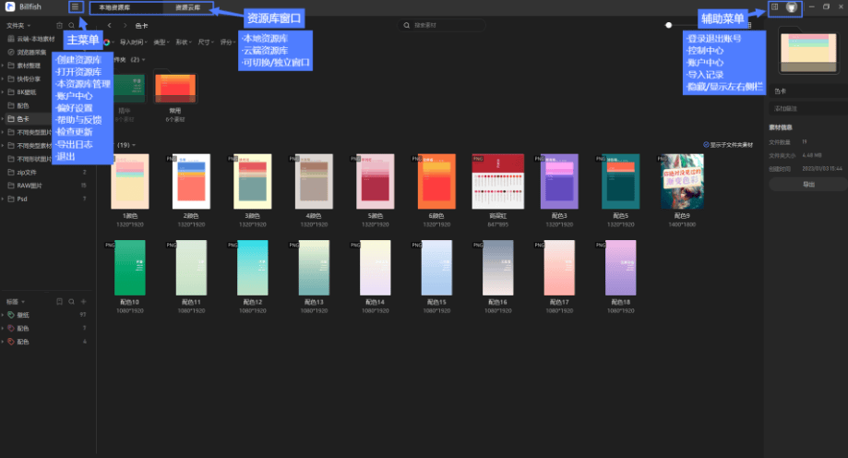Viewport: 848px width, 458px height.
Task: Expand the 壁纸 tag group
Action: pos(3,315)
